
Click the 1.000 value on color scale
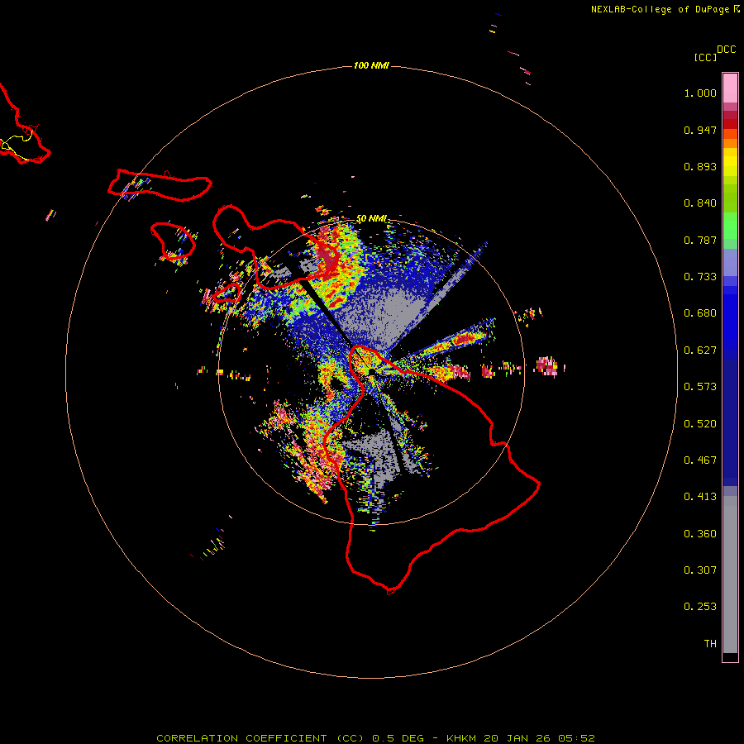700,93
